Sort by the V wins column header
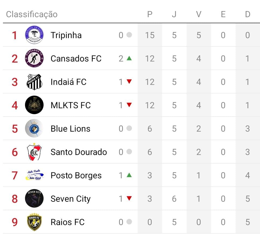This screenshot has width=260, height=235. tap(199, 14)
